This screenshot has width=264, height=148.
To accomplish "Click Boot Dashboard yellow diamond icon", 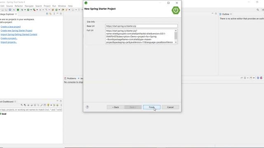I will [x=57, y=105].
